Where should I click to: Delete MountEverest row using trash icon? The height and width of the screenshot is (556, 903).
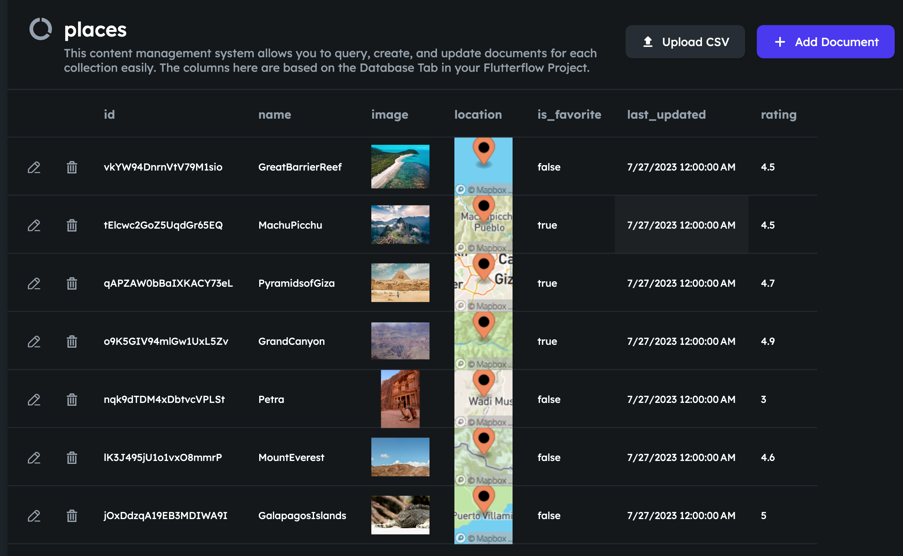coord(72,458)
